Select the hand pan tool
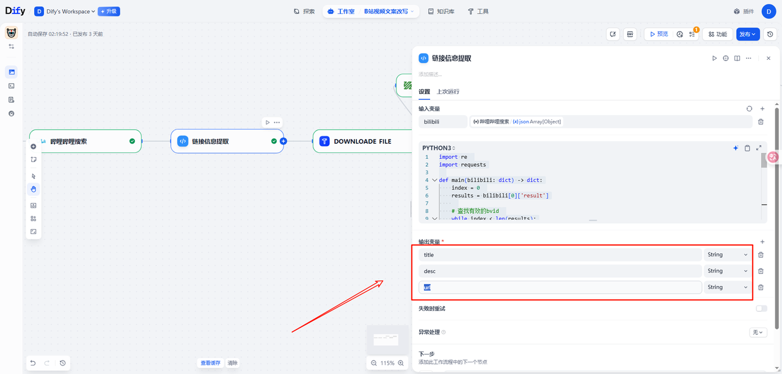Screen dimensions: 782x374 pos(34,189)
